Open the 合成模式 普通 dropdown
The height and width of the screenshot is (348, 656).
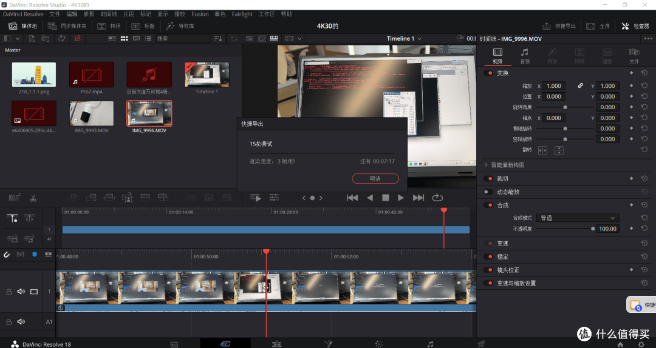pos(578,218)
